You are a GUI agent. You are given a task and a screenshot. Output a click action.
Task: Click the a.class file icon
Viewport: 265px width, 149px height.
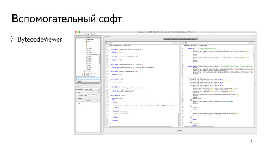86,47
